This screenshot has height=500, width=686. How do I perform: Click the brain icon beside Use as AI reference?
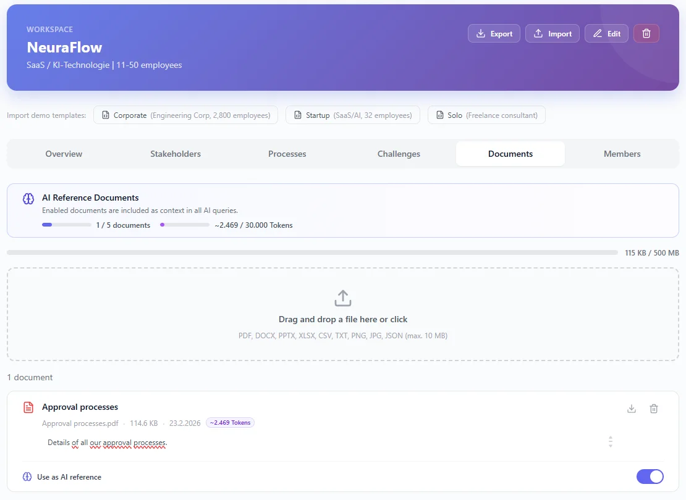(27, 477)
